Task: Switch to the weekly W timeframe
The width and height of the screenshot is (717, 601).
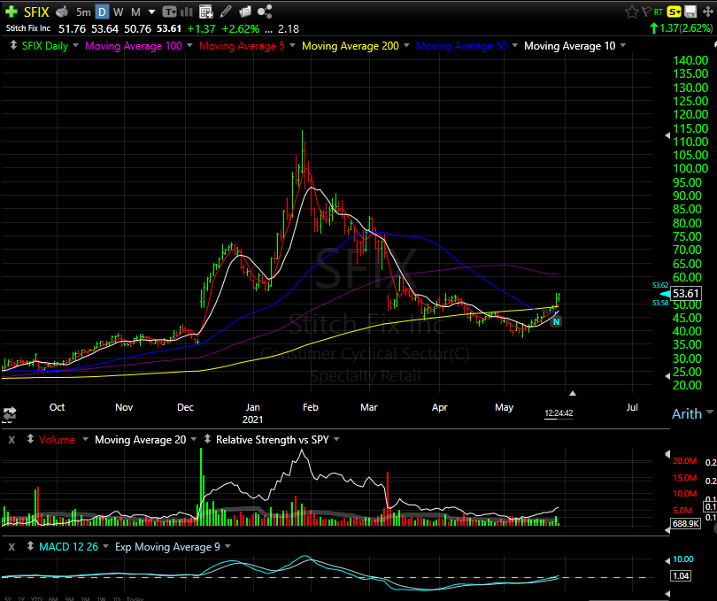Action: point(119,12)
